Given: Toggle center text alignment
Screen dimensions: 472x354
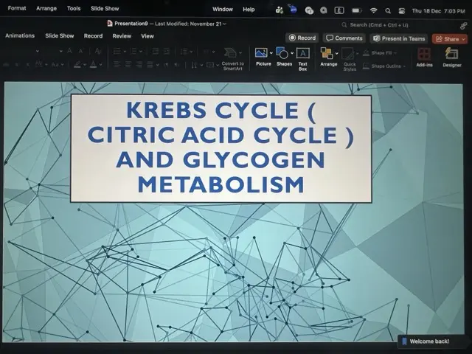Looking at the screenshot, I should pyautogui.click(x=128, y=64).
